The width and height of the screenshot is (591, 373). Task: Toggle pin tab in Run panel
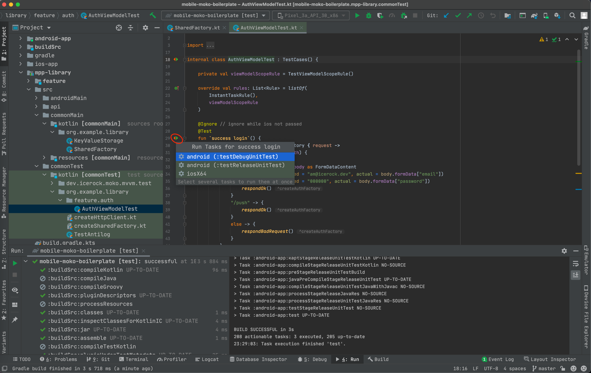coord(15,319)
